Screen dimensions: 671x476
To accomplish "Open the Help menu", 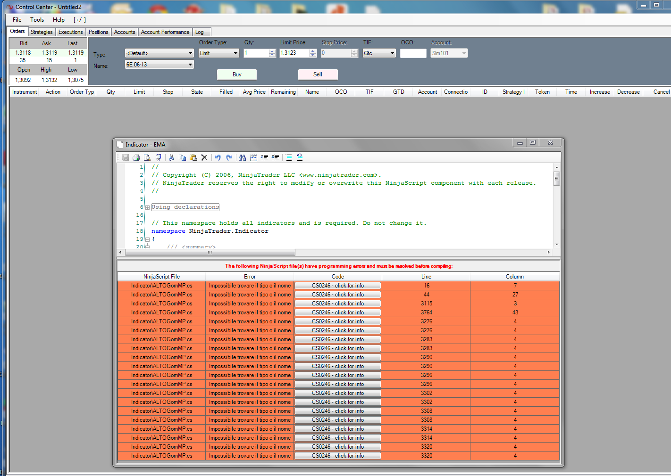I will (x=59, y=20).
